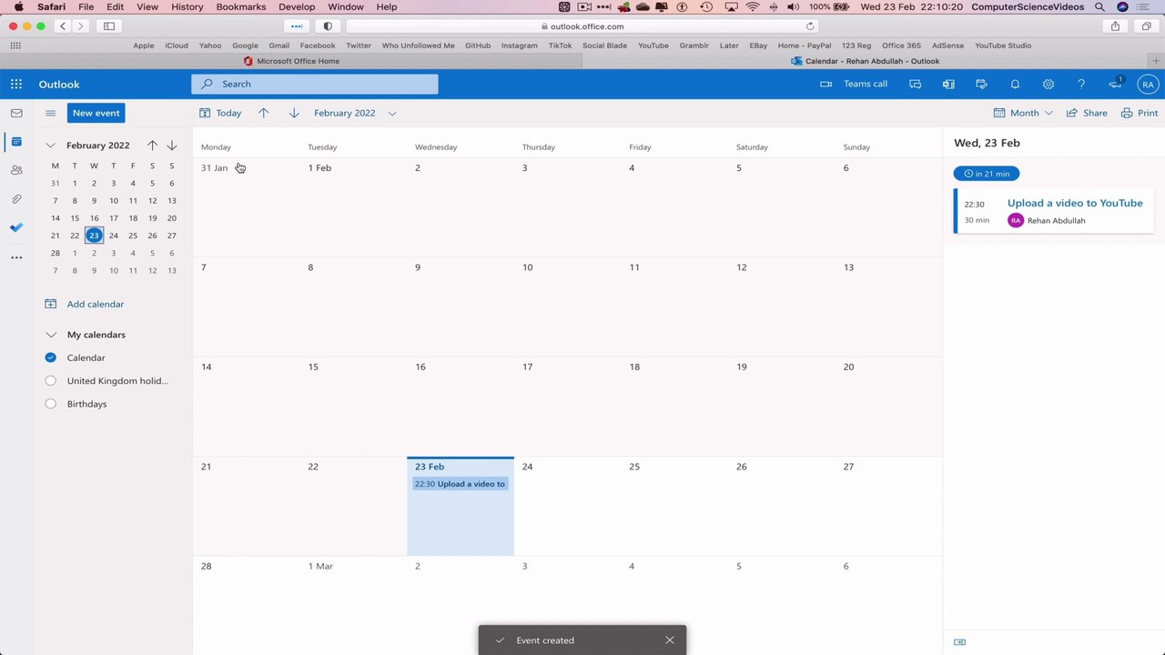Switch to Microsoft Office Home tab
The height and width of the screenshot is (655, 1165).
(x=291, y=61)
